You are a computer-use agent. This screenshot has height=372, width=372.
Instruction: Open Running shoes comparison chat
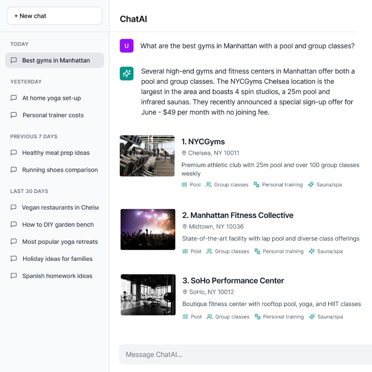tap(54, 170)
